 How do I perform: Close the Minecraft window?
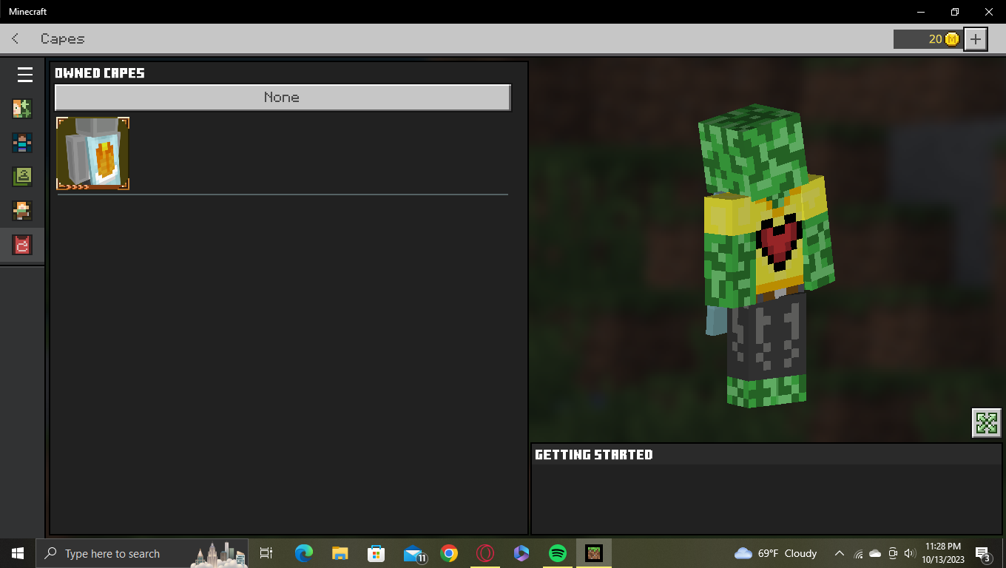(989, 12)
